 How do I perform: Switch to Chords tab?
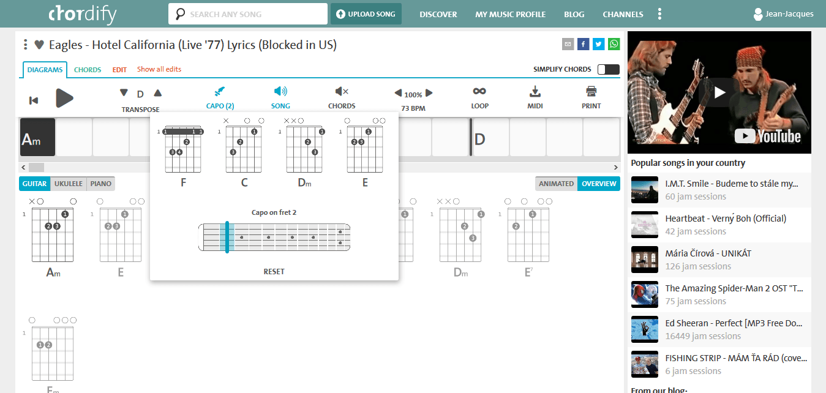88,70
